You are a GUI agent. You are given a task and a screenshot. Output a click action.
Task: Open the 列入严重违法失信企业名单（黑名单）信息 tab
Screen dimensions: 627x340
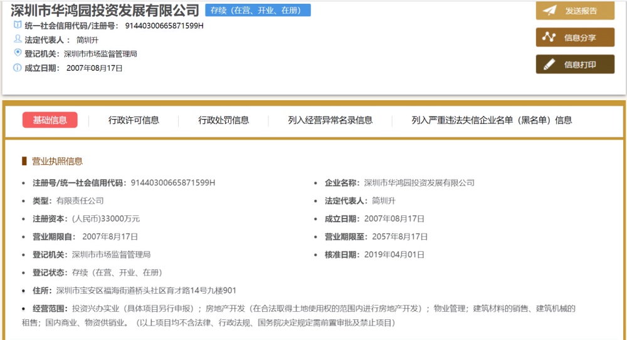click(492, 120)
